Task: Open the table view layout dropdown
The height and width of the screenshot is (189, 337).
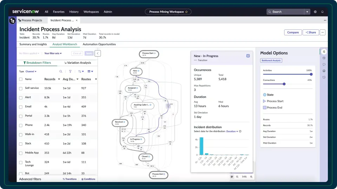Action: [x=90, y=71]
